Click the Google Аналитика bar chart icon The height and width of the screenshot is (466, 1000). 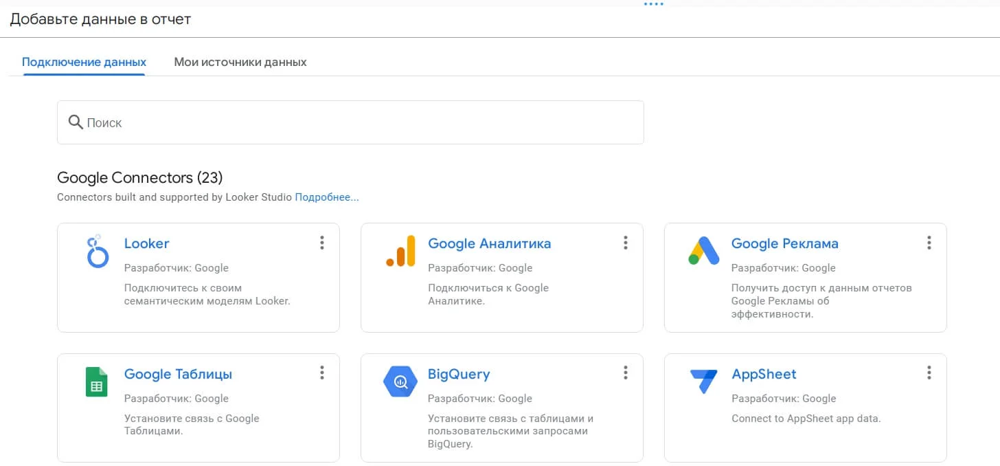401,252
